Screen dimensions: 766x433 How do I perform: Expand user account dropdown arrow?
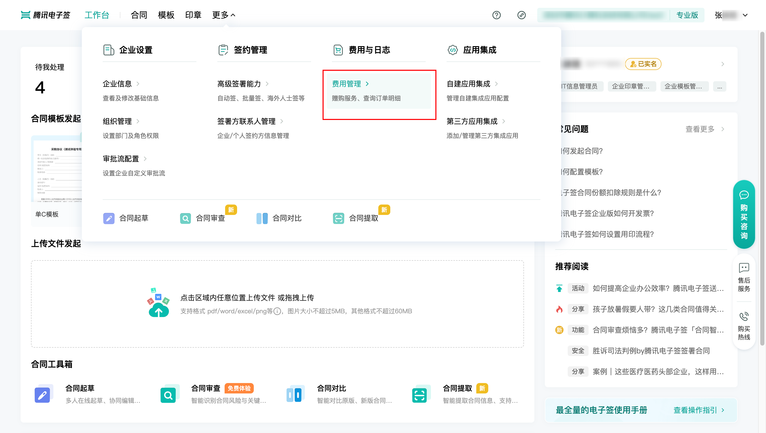click(x=745, y=15)
